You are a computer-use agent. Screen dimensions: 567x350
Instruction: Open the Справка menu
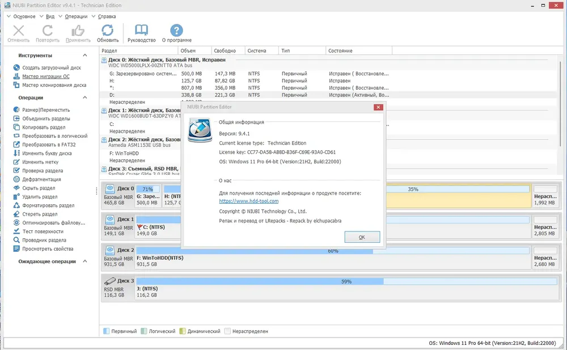(x=107, y=16)
